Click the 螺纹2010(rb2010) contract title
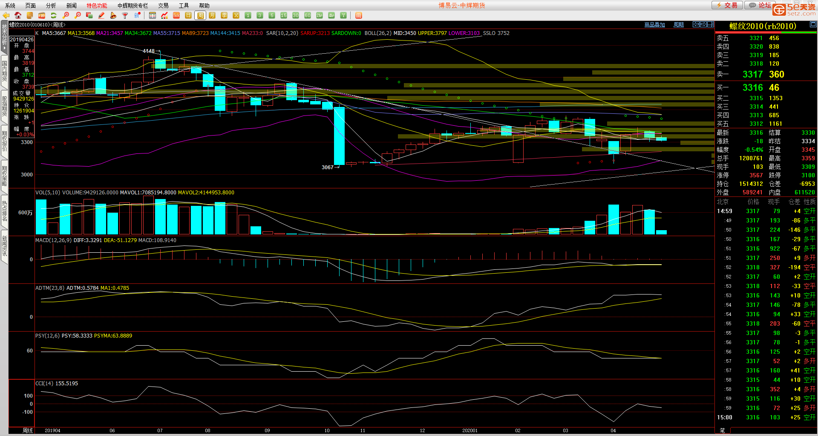Image resolution: width=818 pixels, height=436 pixels. [x=763, y=26]
